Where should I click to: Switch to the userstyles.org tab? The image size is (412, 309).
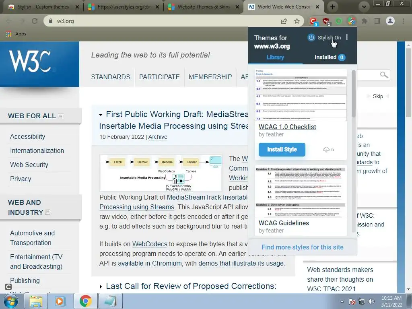[x=124, y=7]
